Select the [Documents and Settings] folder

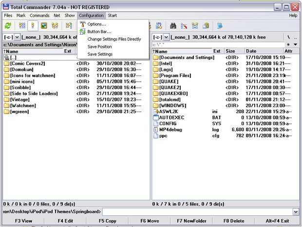click(226, 57)
